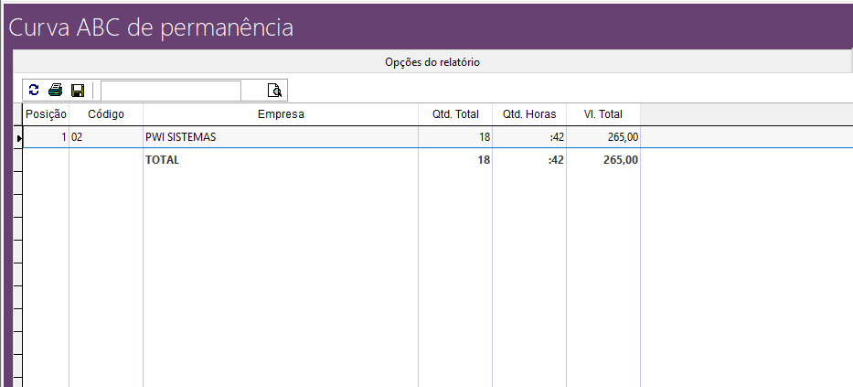Focus the search text field in the toolbar
Viewport: 853px width, 387px height.
(x=170, y=90)
